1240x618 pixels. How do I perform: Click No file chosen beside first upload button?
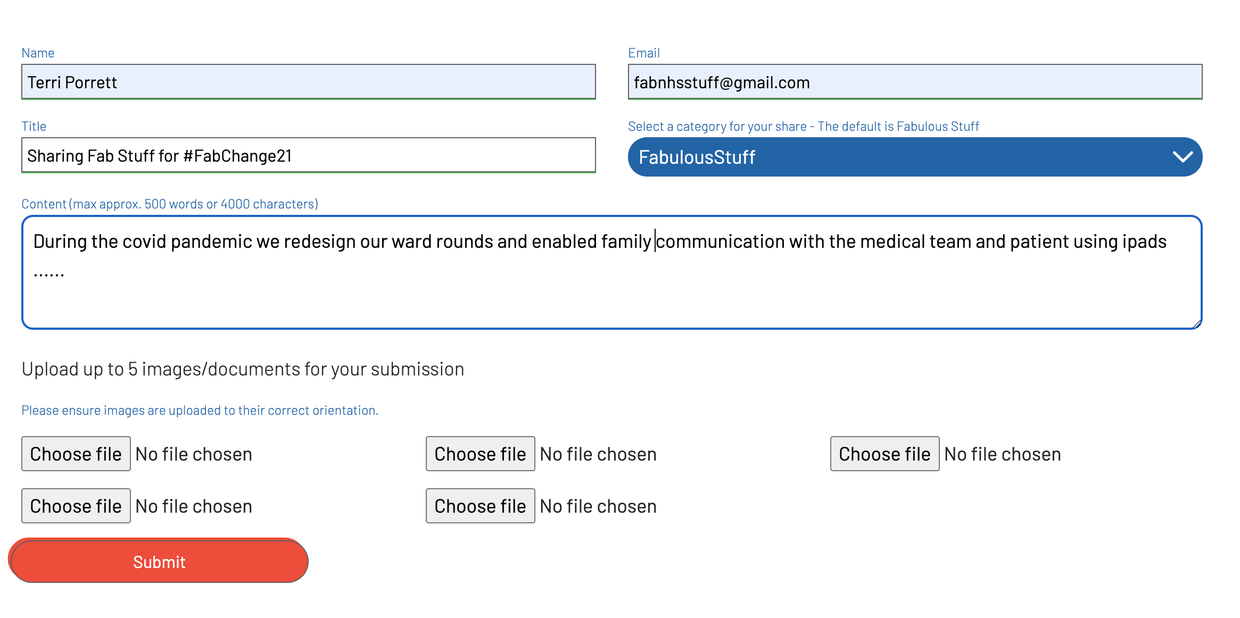194,454
